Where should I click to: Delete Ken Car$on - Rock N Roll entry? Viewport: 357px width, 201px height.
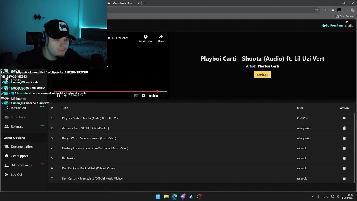[x=344, y=168]
